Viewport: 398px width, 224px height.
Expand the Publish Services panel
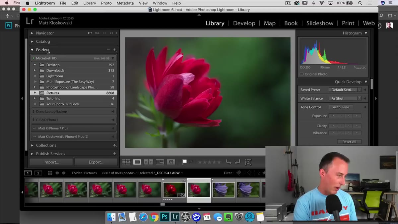click(32, 154)
